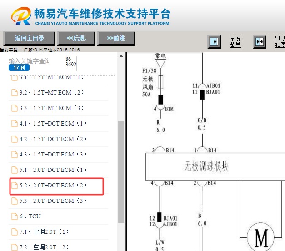Click document icon beside 7.1 entry

[15, 232]
